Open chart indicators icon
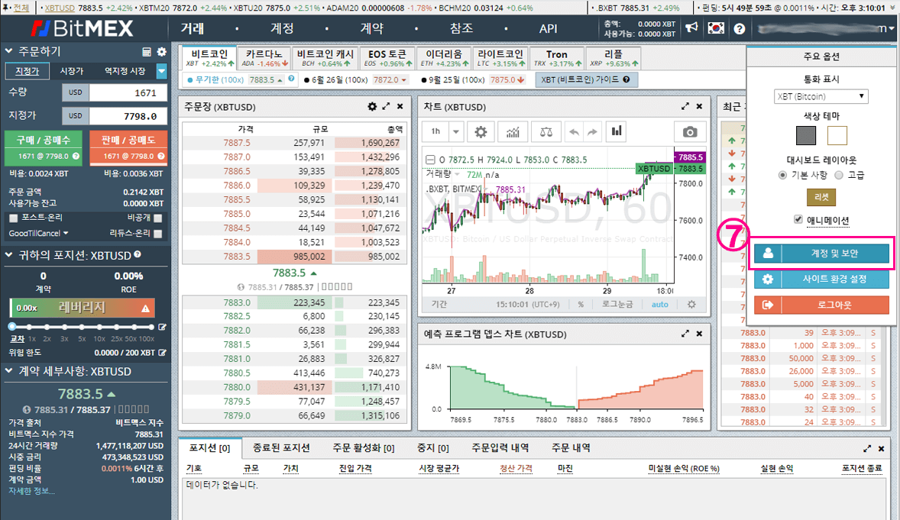 click(513, 132)
